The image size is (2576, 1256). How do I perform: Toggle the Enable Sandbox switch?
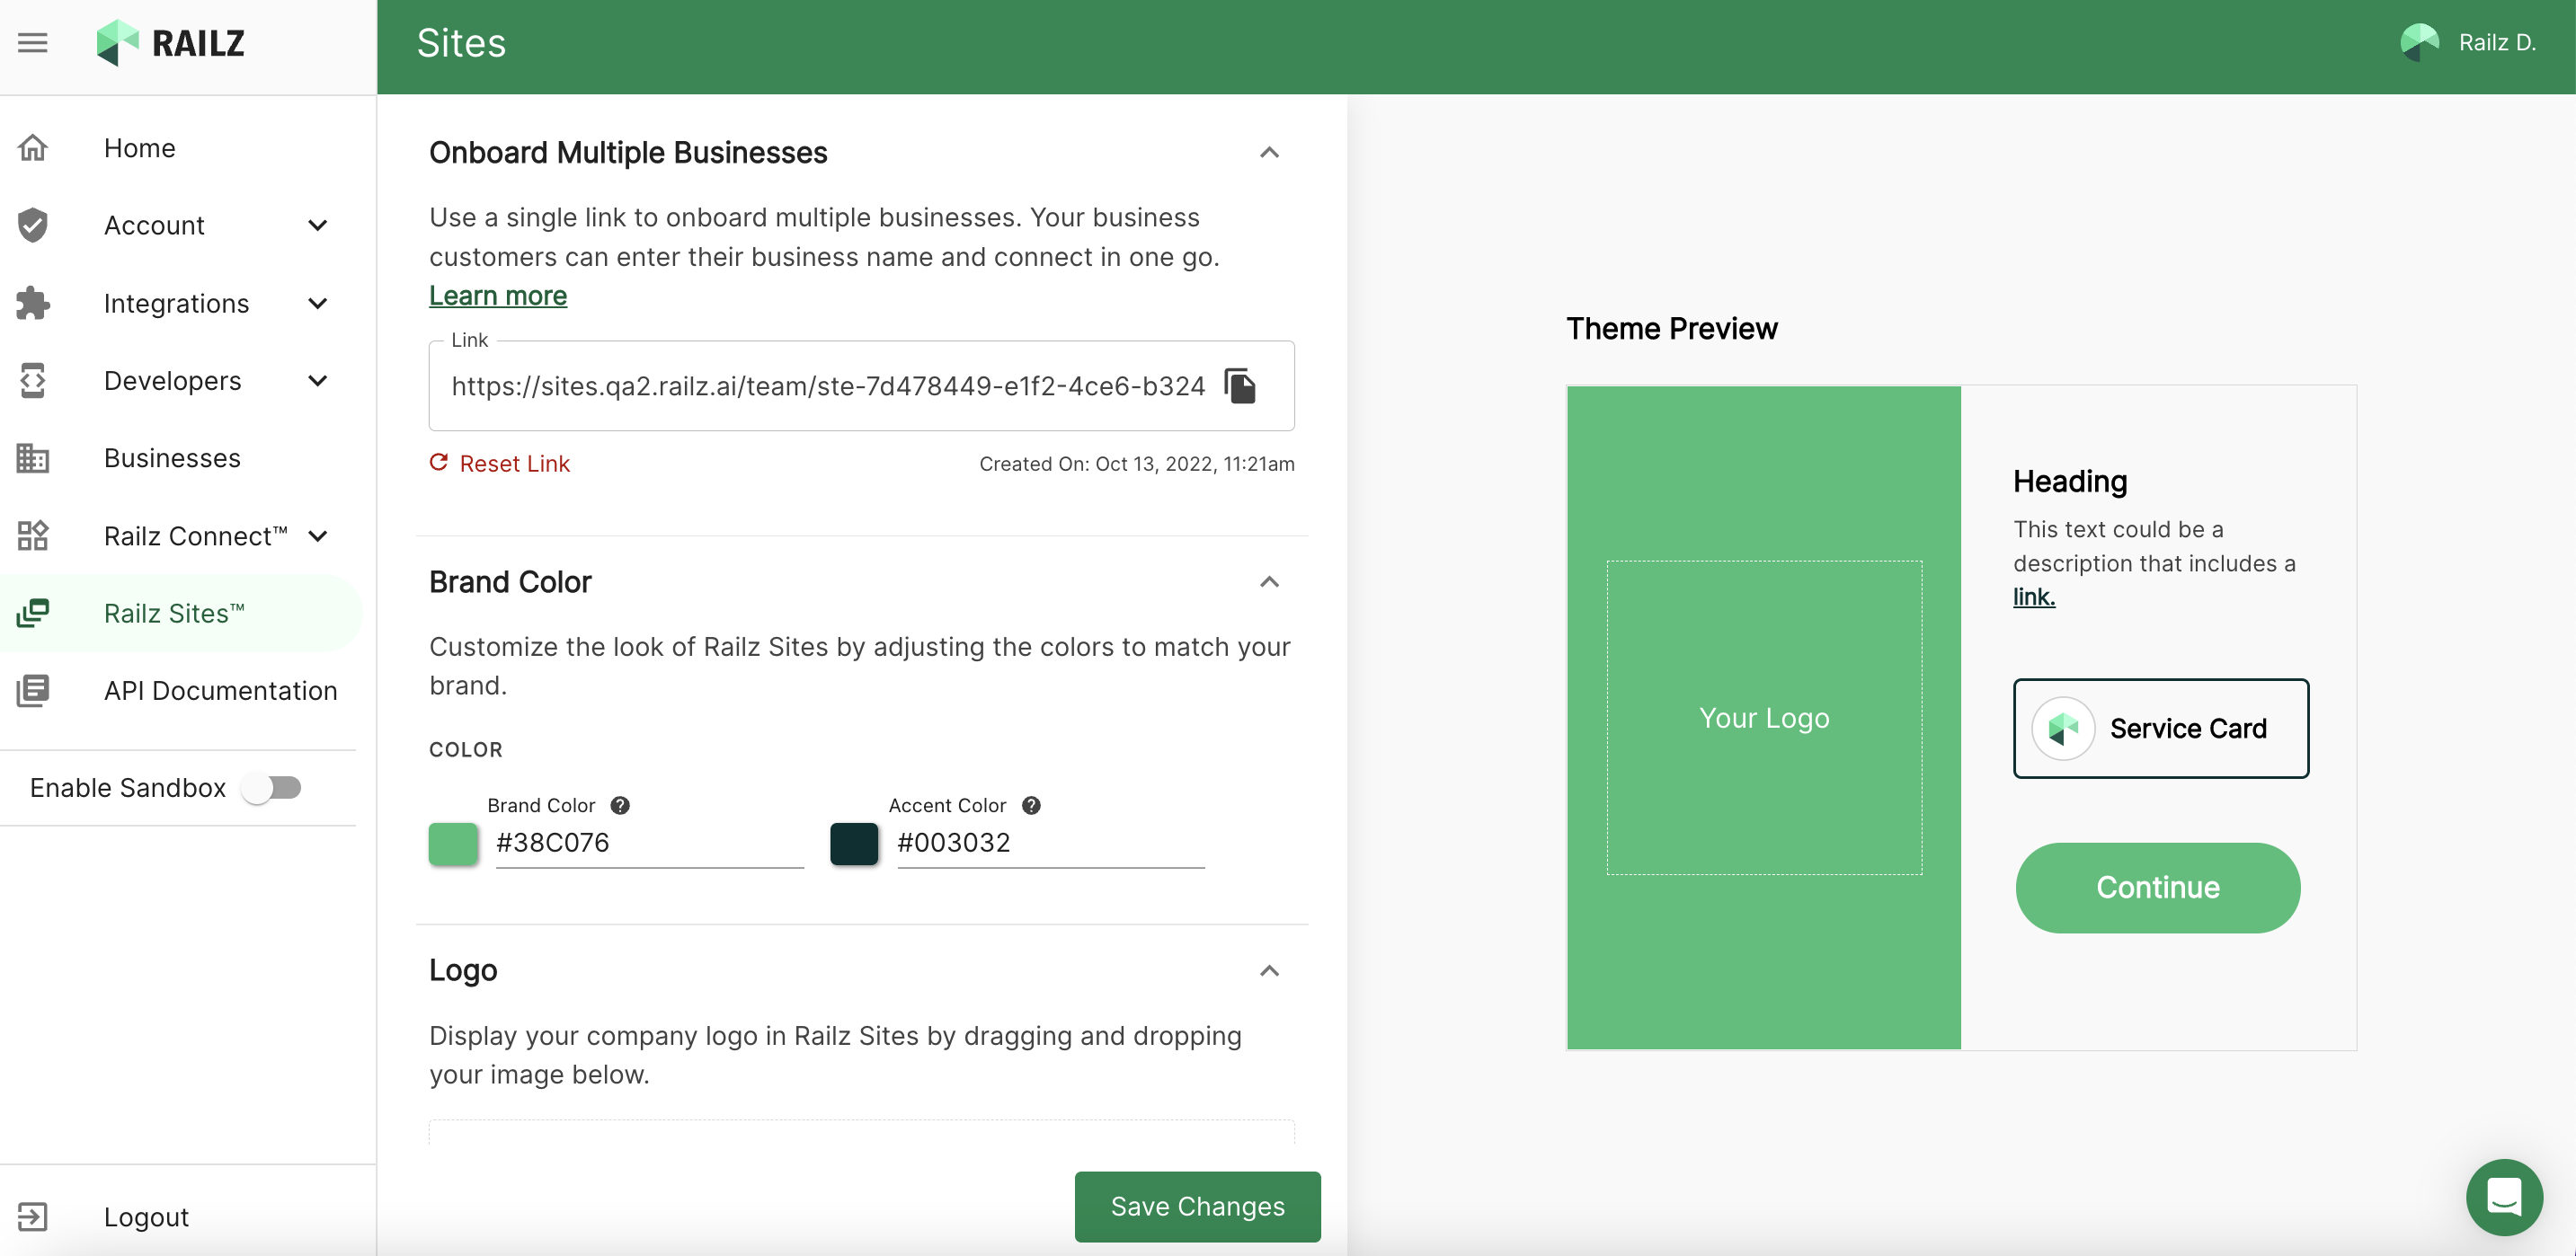click(273, 787)
